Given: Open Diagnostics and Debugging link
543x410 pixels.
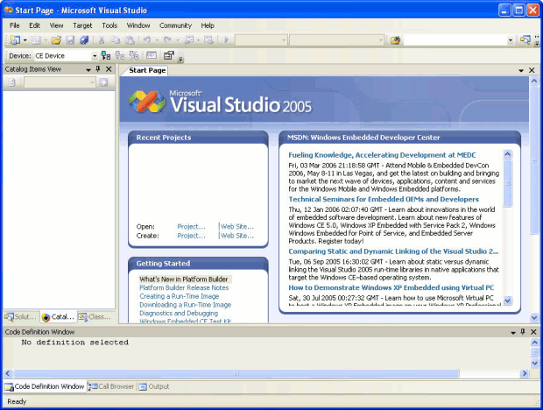Looking at the screenshot, I should coord(179,313).
